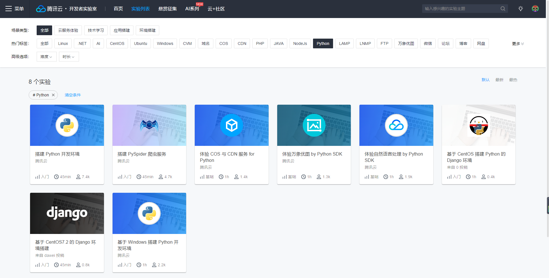This screenshot has height=278, width=549.
Task: Open the user avatar menu
Action: (x=535, y=9)
